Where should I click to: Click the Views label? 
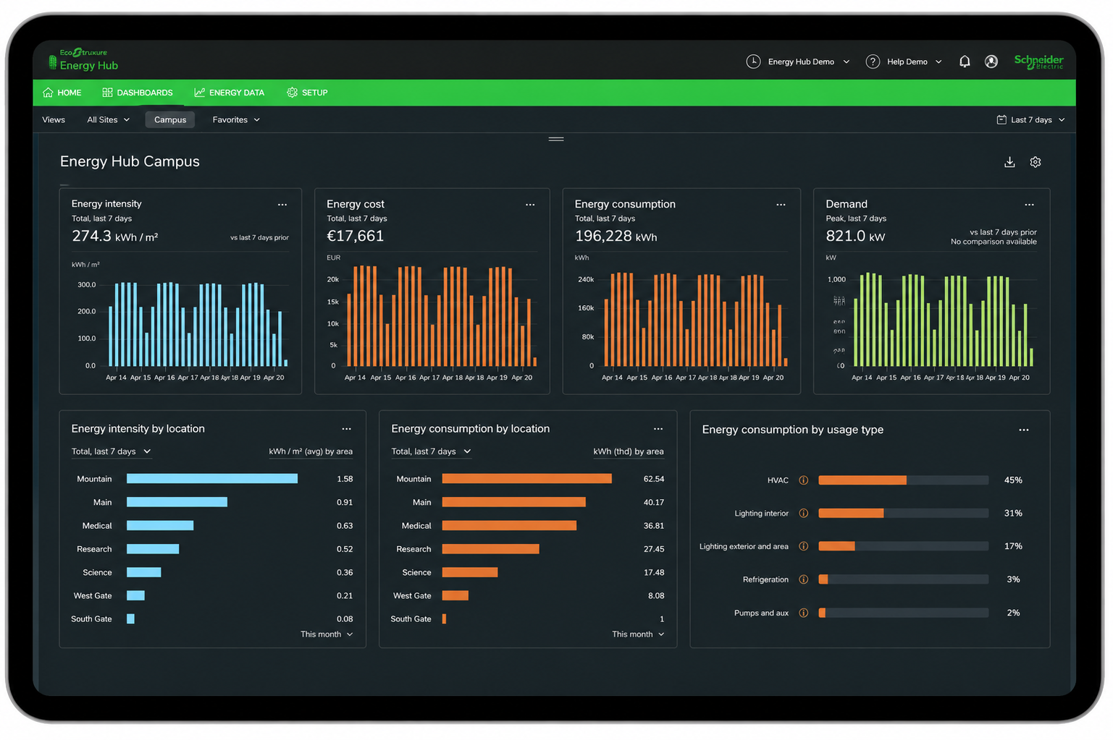click(x=54, y=120)
